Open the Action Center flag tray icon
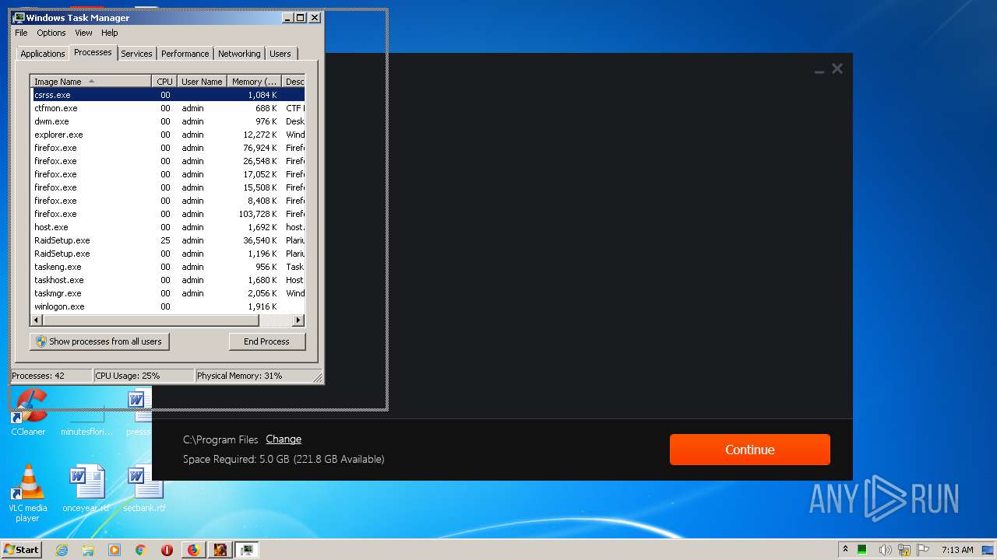997x560 pixels. pyautogui.click(x=923, y=550)
